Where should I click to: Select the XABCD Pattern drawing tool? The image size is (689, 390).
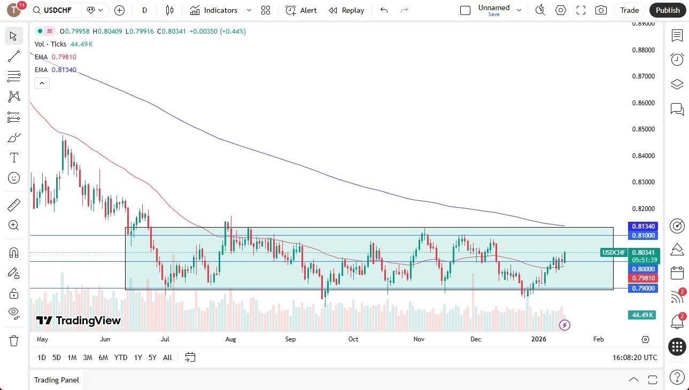14,96
